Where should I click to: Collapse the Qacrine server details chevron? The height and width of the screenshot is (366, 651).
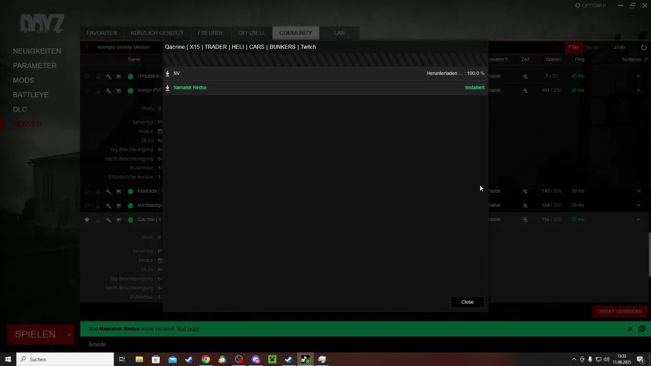coord(638,220)
